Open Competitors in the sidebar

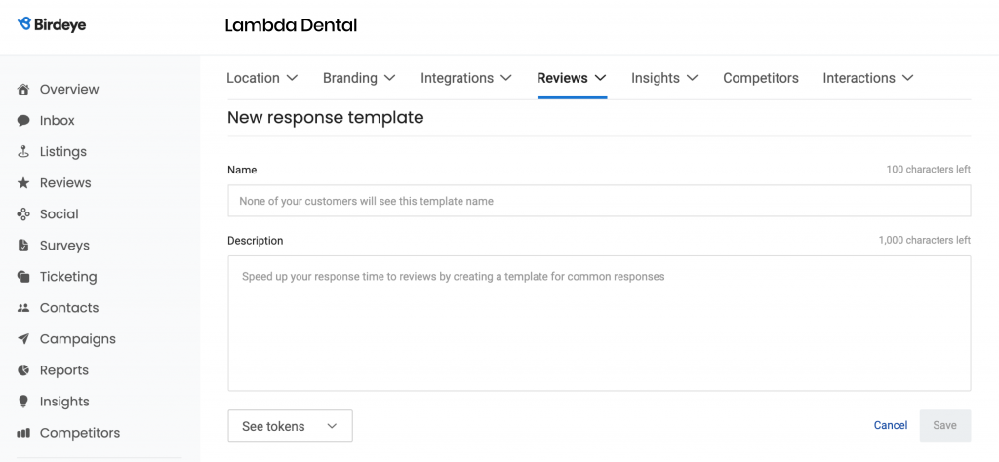click(x=80, y=433)
